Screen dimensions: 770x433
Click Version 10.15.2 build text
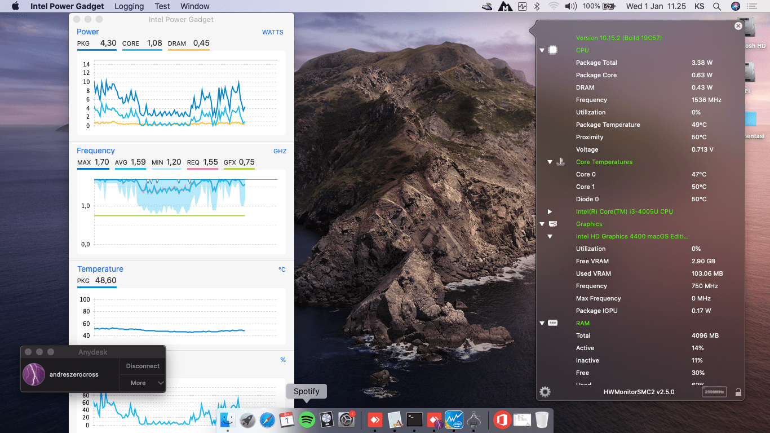pos(619,38)
